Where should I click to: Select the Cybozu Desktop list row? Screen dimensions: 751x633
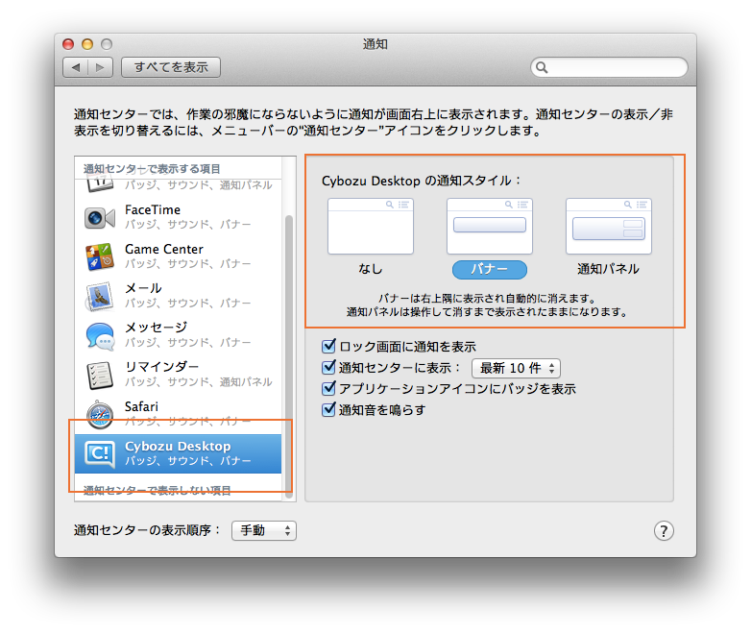click(179, 453)
